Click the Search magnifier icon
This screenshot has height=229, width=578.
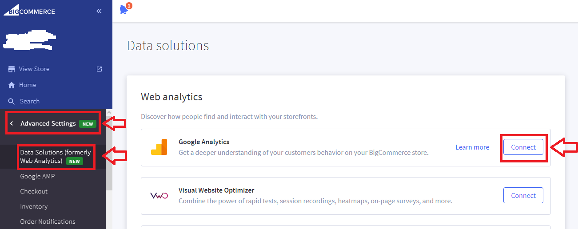(12, 101)
